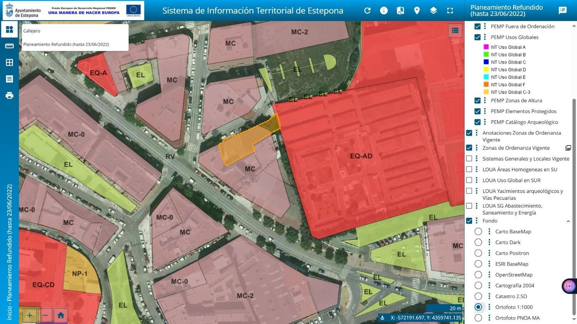Select the OpenStreetMap base layer
577x324 pixels.
[478, 274]
